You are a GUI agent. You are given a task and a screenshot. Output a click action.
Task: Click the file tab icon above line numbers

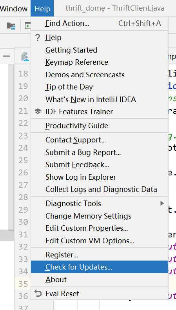[x=25, y=57]
